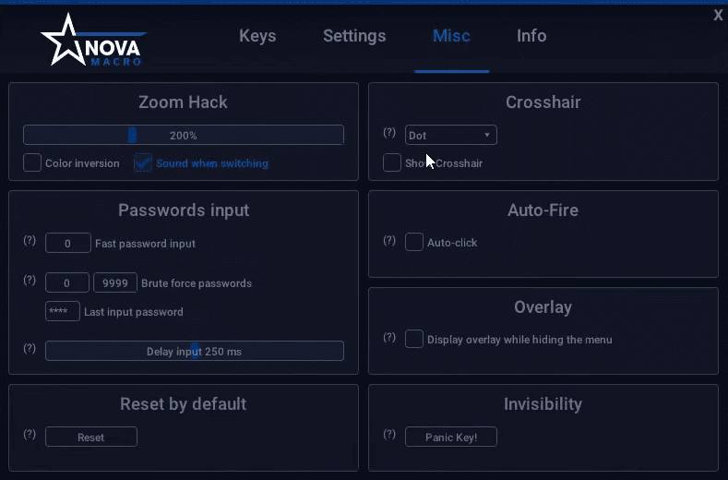
Task: Tick Display overlay while hiding the menu
Action: point(414,339)
